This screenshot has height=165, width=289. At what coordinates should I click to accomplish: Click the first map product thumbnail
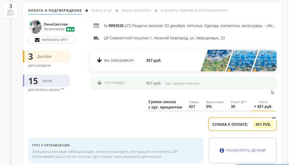click(216, 60)
